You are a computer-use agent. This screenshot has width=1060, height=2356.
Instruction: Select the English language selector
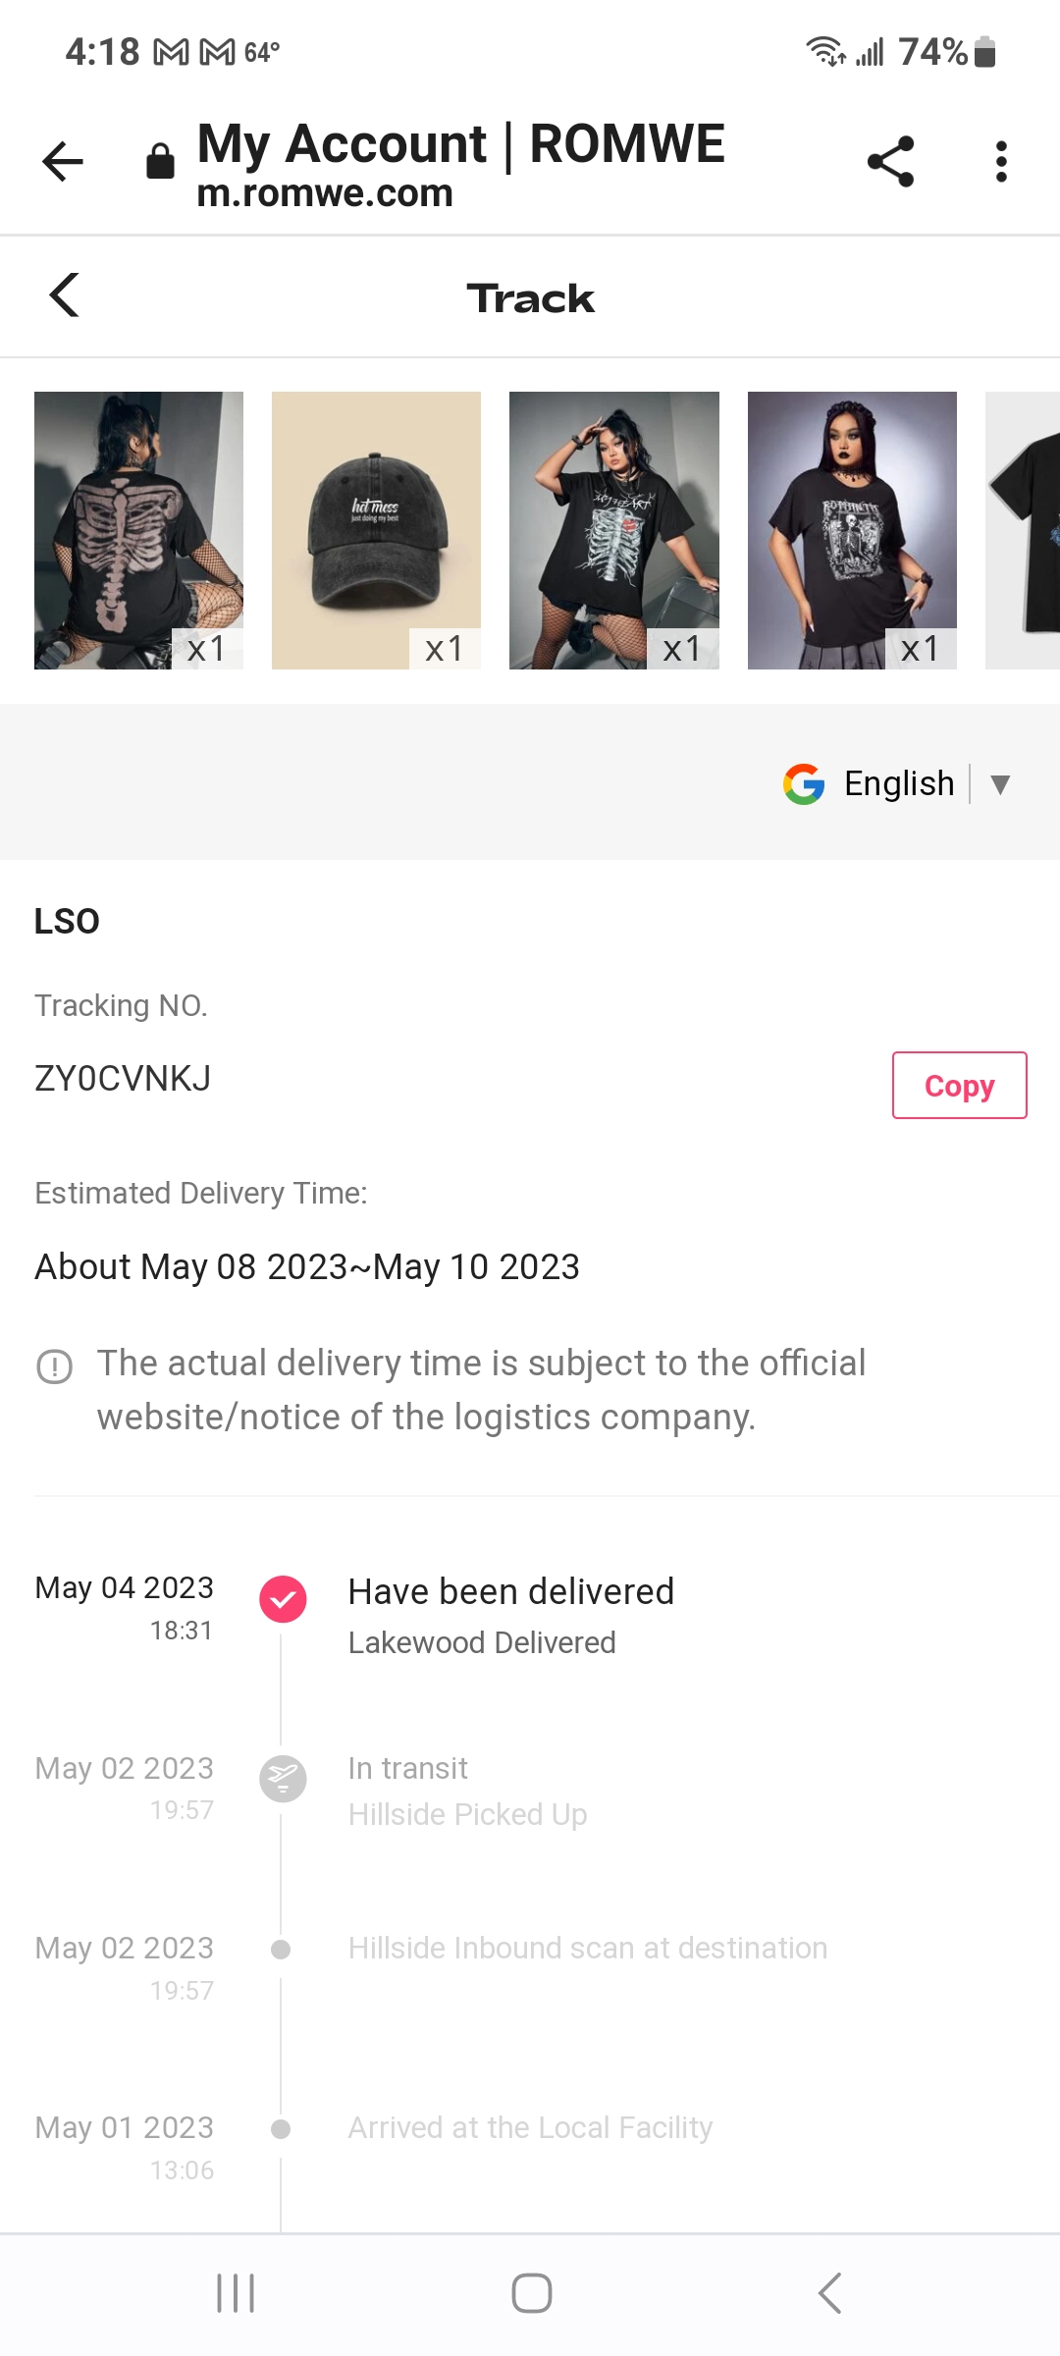(x=899, y=784)
